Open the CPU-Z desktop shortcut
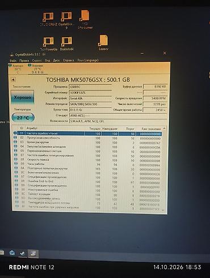The image size is (210, 278). point(48,19)
